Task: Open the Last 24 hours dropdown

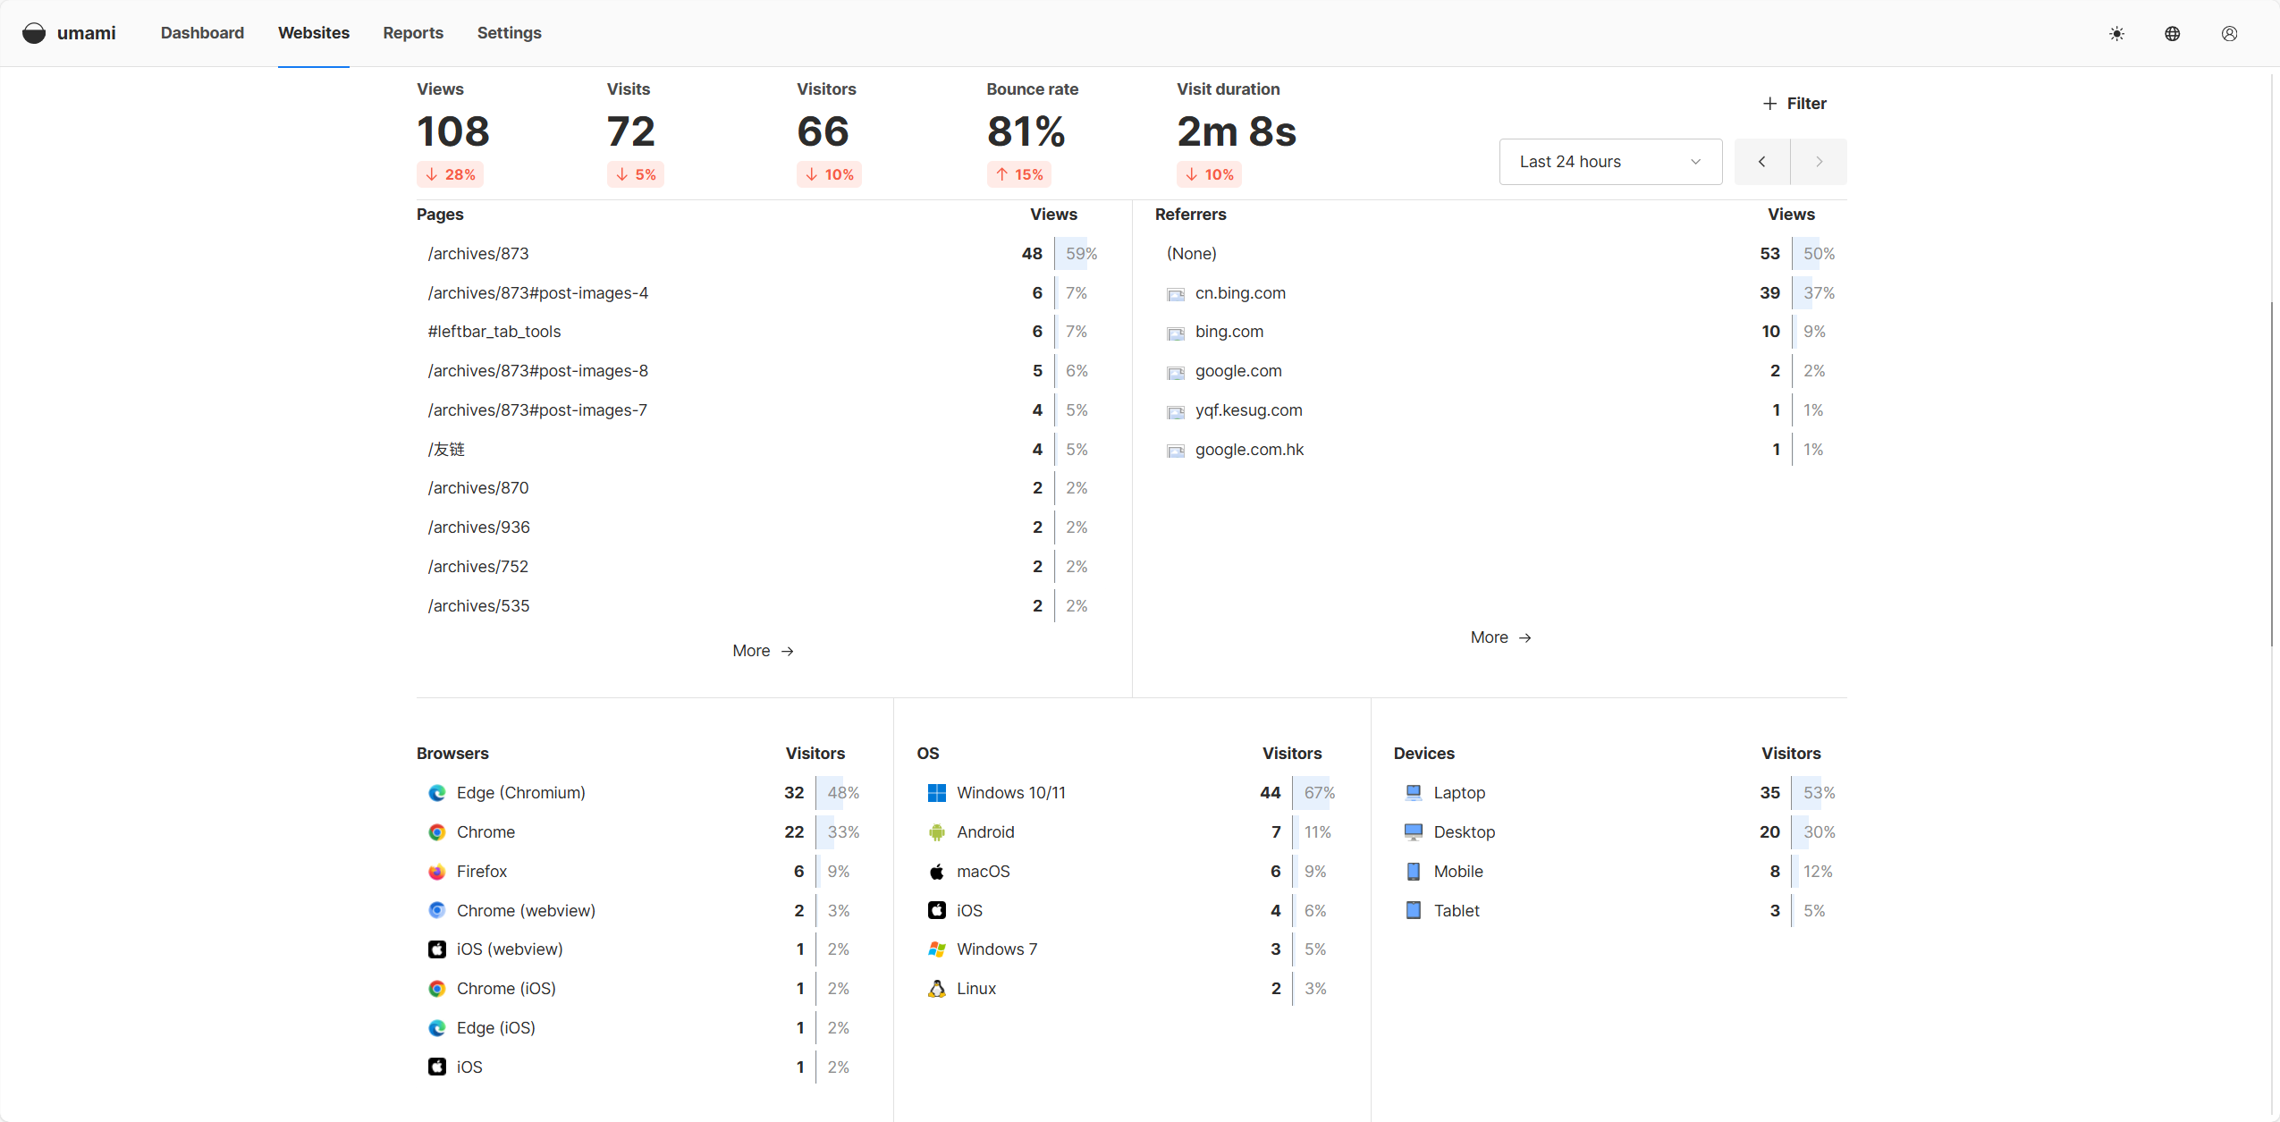Action: click(x=1610, y=162)
